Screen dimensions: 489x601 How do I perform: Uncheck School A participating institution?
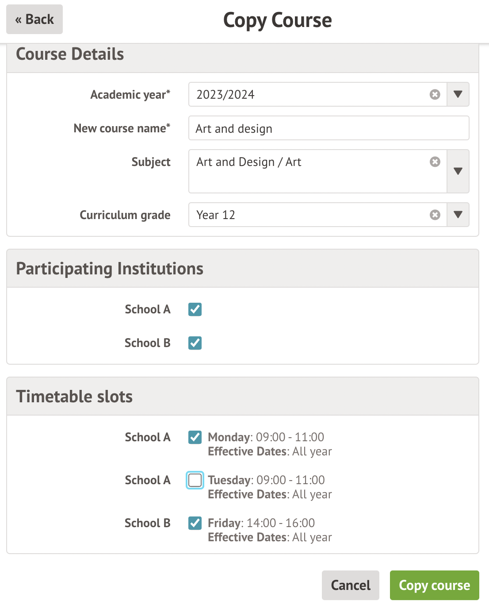point(195,309)
